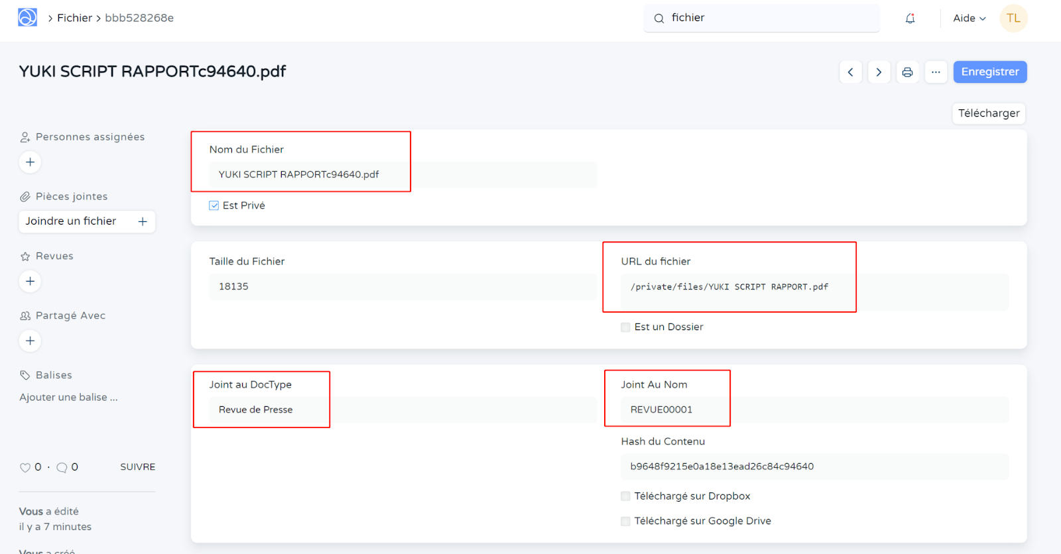Add a review under Revues
The image size is (1061, 554).
coord(30,282)
